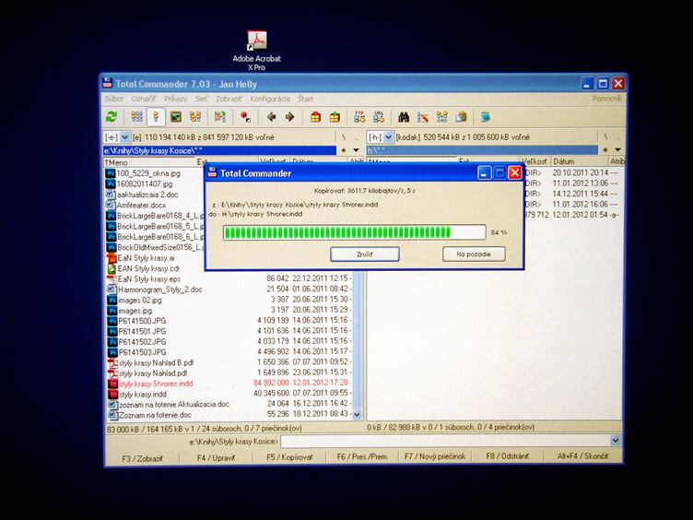
Task: Open new URL connection toolbar icon
Action: pyautogui.click(x=379, y=117)
